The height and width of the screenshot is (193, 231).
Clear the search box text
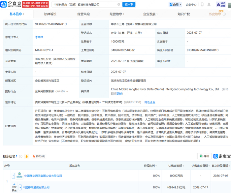coord(118,4)
